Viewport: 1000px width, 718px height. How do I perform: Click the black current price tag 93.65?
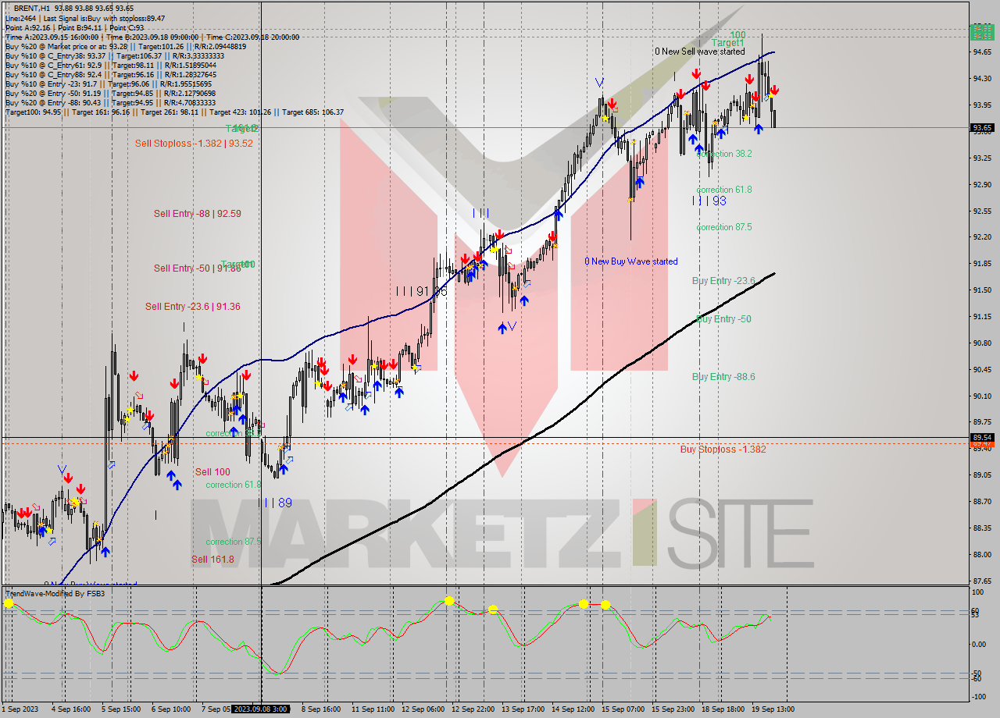(x=982, y=128)
